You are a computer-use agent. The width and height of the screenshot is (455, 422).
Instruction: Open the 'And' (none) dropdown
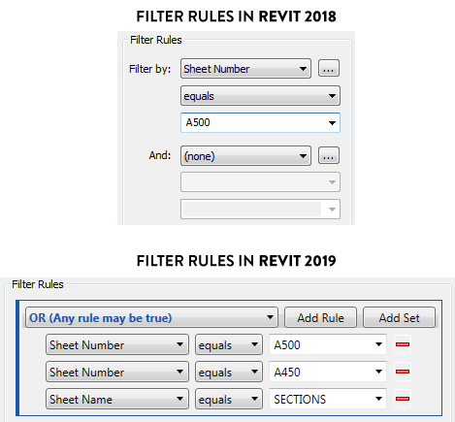tap(245, 156)
